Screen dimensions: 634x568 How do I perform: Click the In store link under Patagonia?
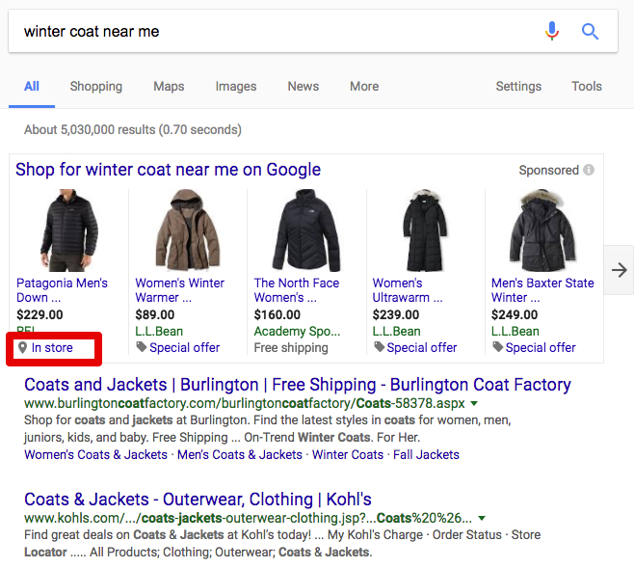pos(52,347)
